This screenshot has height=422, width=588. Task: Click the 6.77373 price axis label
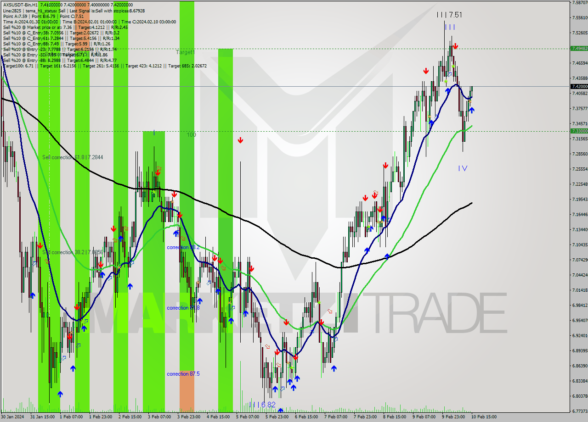tap(580, 411)
